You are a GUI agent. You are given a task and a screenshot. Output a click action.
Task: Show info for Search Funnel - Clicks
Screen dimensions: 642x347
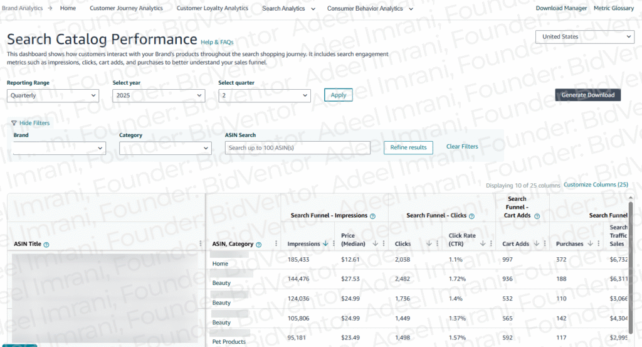pyautogui.click(x=471, y=216)
